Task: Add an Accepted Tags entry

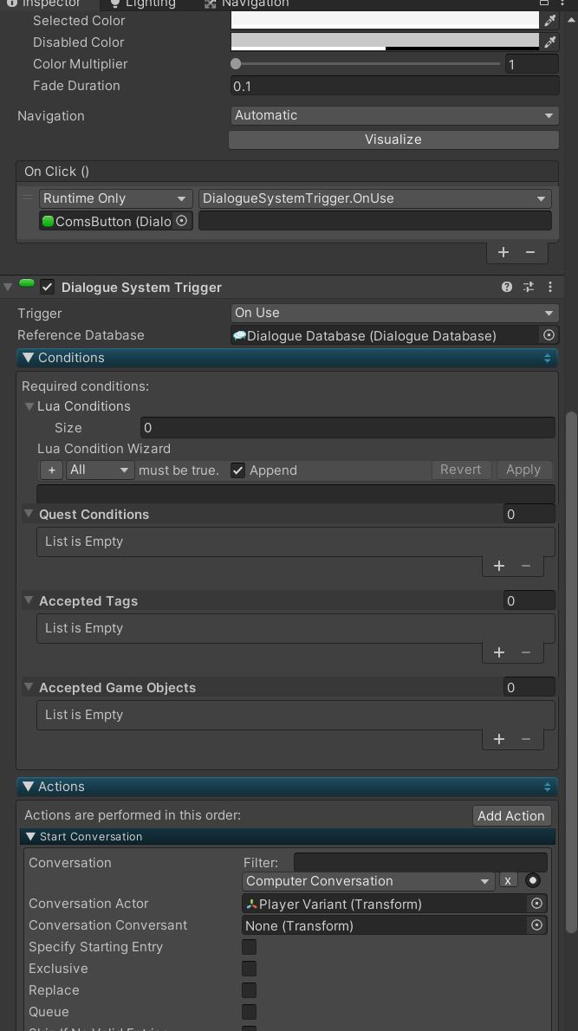Action: pyautogui.click(x=499, y=652)
